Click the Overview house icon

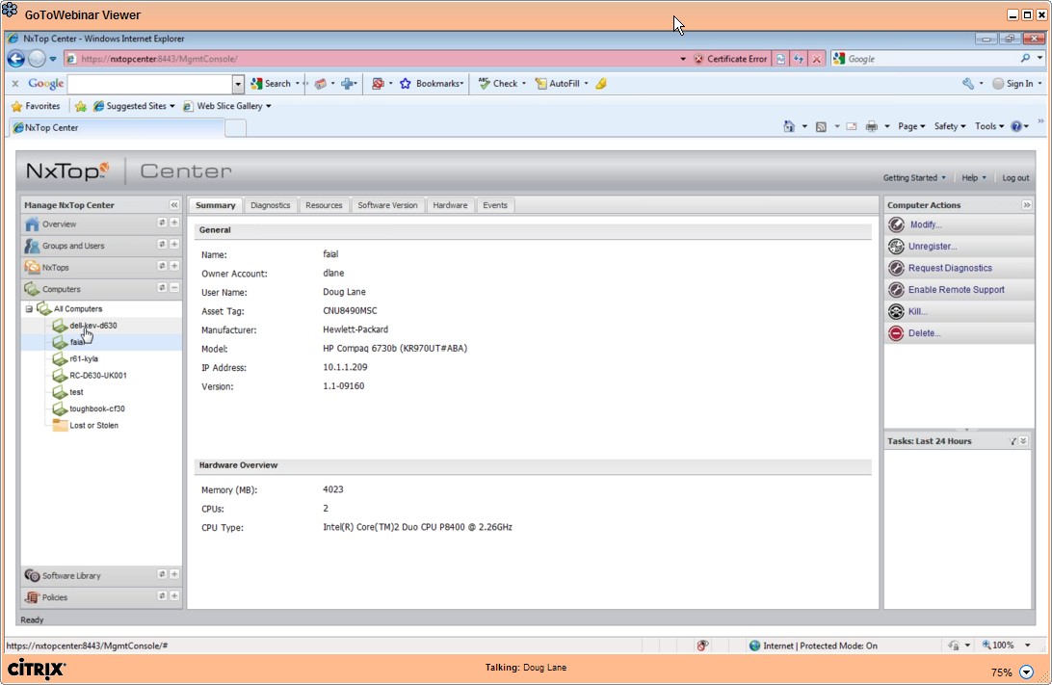(32, 224)
